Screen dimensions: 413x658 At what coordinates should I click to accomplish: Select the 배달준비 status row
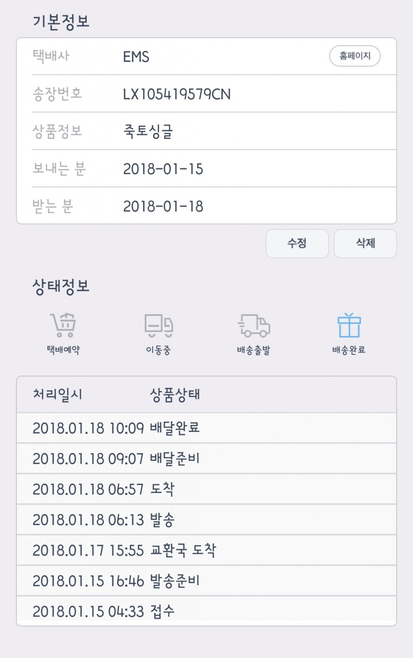tap(206, 459)
